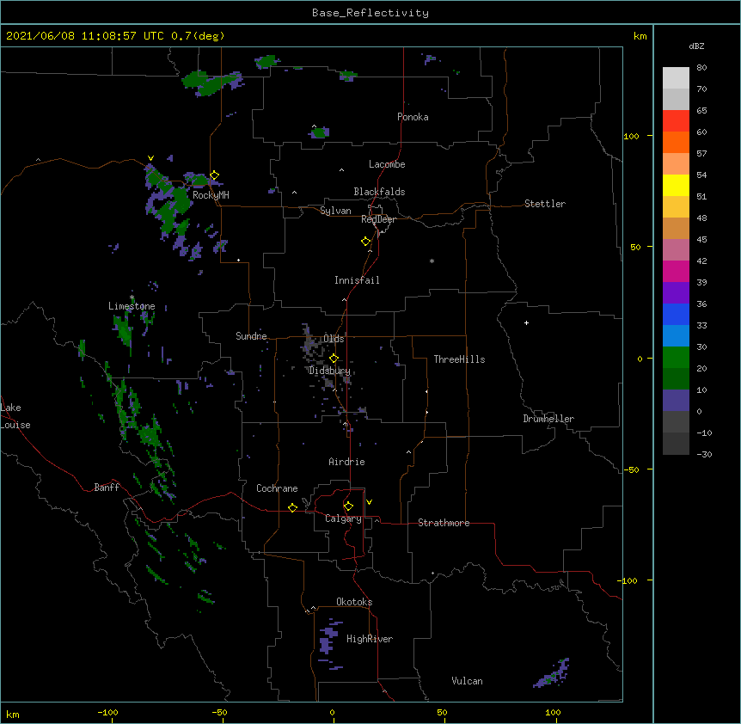Click the yellow diamond marker beside RockyMH
Image resolution: width=741 pixels, height=724 pixels.
(214, 175)
